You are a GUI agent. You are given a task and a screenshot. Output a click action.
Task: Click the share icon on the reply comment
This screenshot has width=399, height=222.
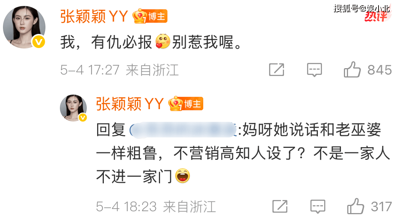280,206
